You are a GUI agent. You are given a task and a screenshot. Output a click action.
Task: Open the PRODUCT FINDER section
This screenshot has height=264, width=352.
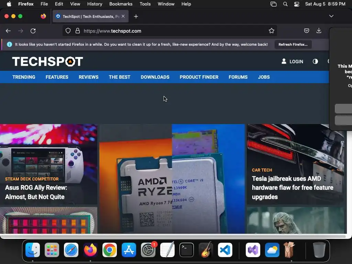pyautogui.click(x=199, y=77)
